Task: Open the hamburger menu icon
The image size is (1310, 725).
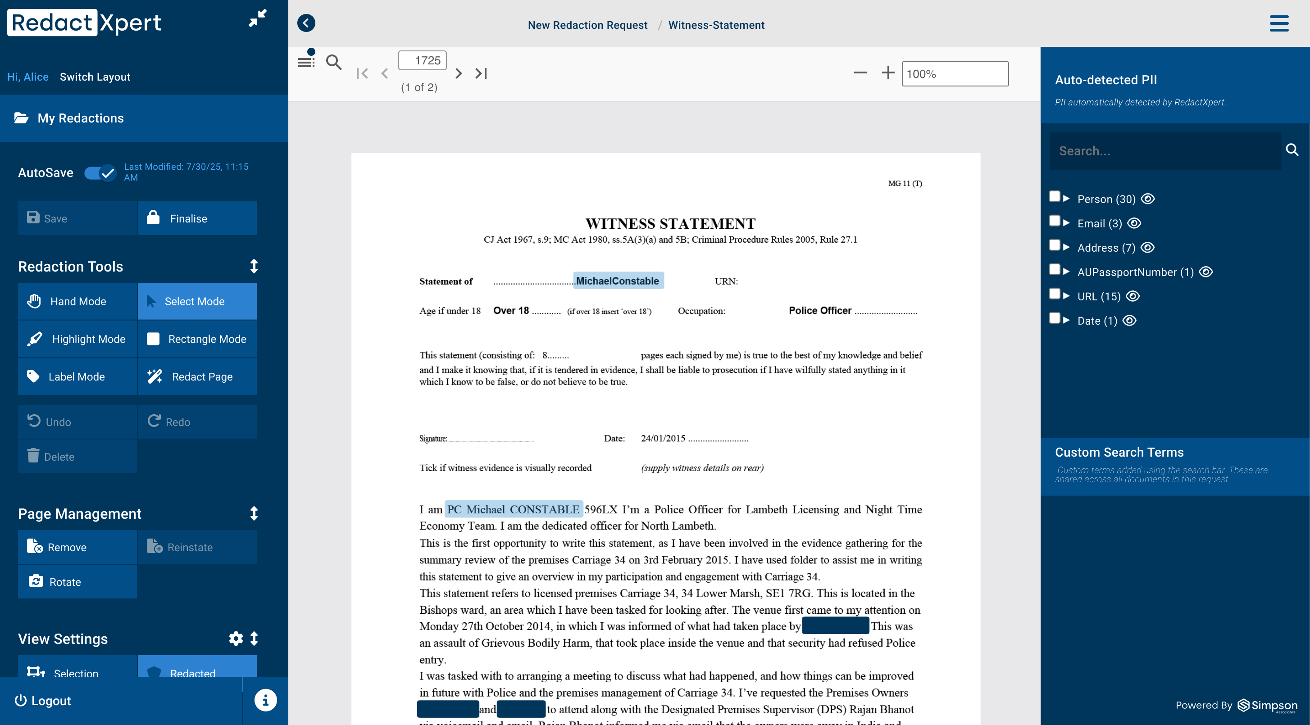Action: click(1278, 23)
